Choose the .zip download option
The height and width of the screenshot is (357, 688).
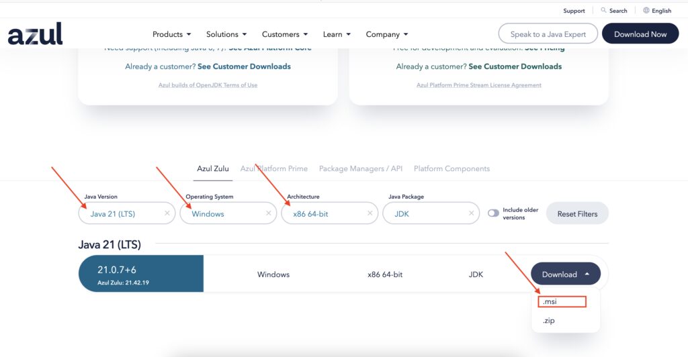click(548, 321)
